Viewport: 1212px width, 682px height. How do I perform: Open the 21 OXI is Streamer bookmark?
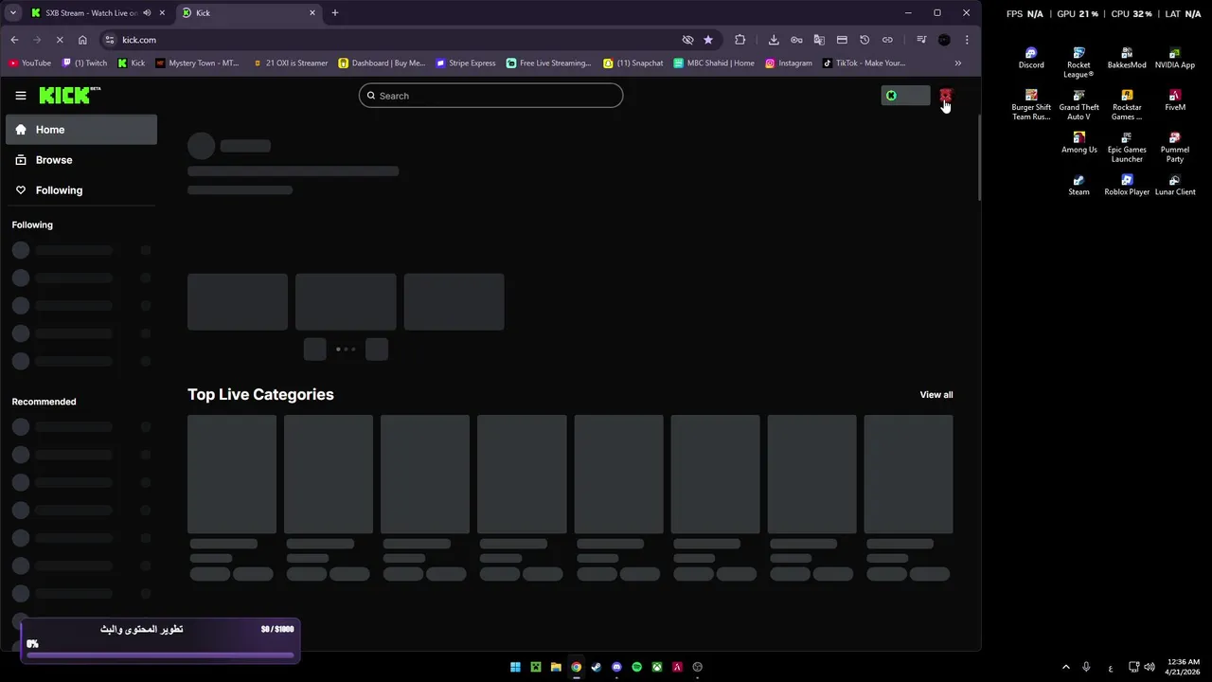coord(291,63)
